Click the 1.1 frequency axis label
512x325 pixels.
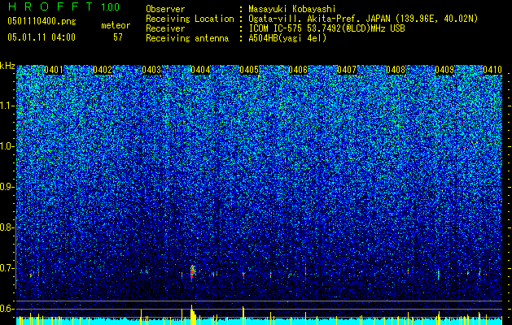coord(7,106)
